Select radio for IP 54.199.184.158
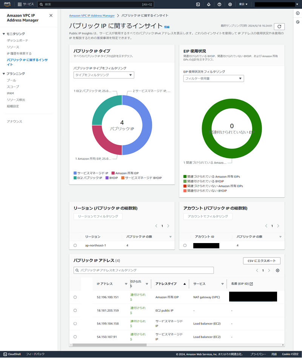 75,324
